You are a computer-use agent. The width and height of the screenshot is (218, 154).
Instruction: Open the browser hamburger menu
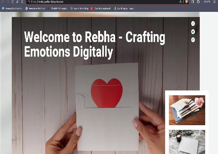214,2
